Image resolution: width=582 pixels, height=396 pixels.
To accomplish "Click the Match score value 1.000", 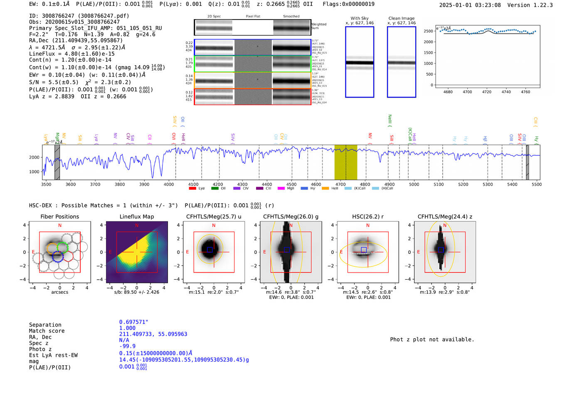I will tap(127, 328).
